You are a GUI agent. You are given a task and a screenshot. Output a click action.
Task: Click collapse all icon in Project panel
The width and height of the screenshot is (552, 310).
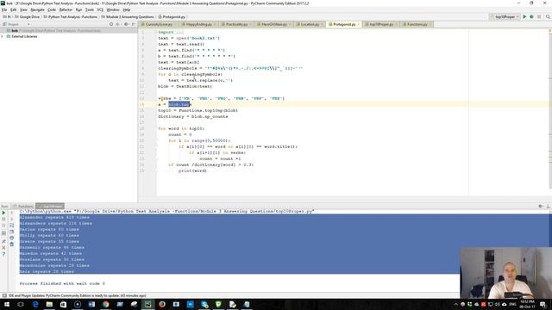(x=117, y=24)
